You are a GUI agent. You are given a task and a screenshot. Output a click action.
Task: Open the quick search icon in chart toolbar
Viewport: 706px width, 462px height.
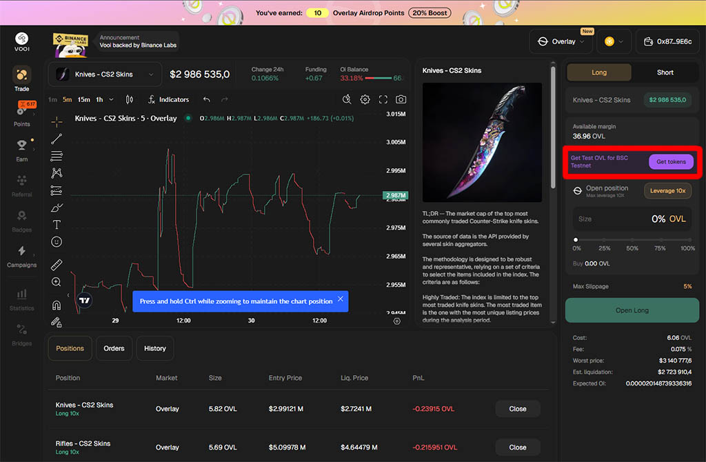(x=347, y=99)
